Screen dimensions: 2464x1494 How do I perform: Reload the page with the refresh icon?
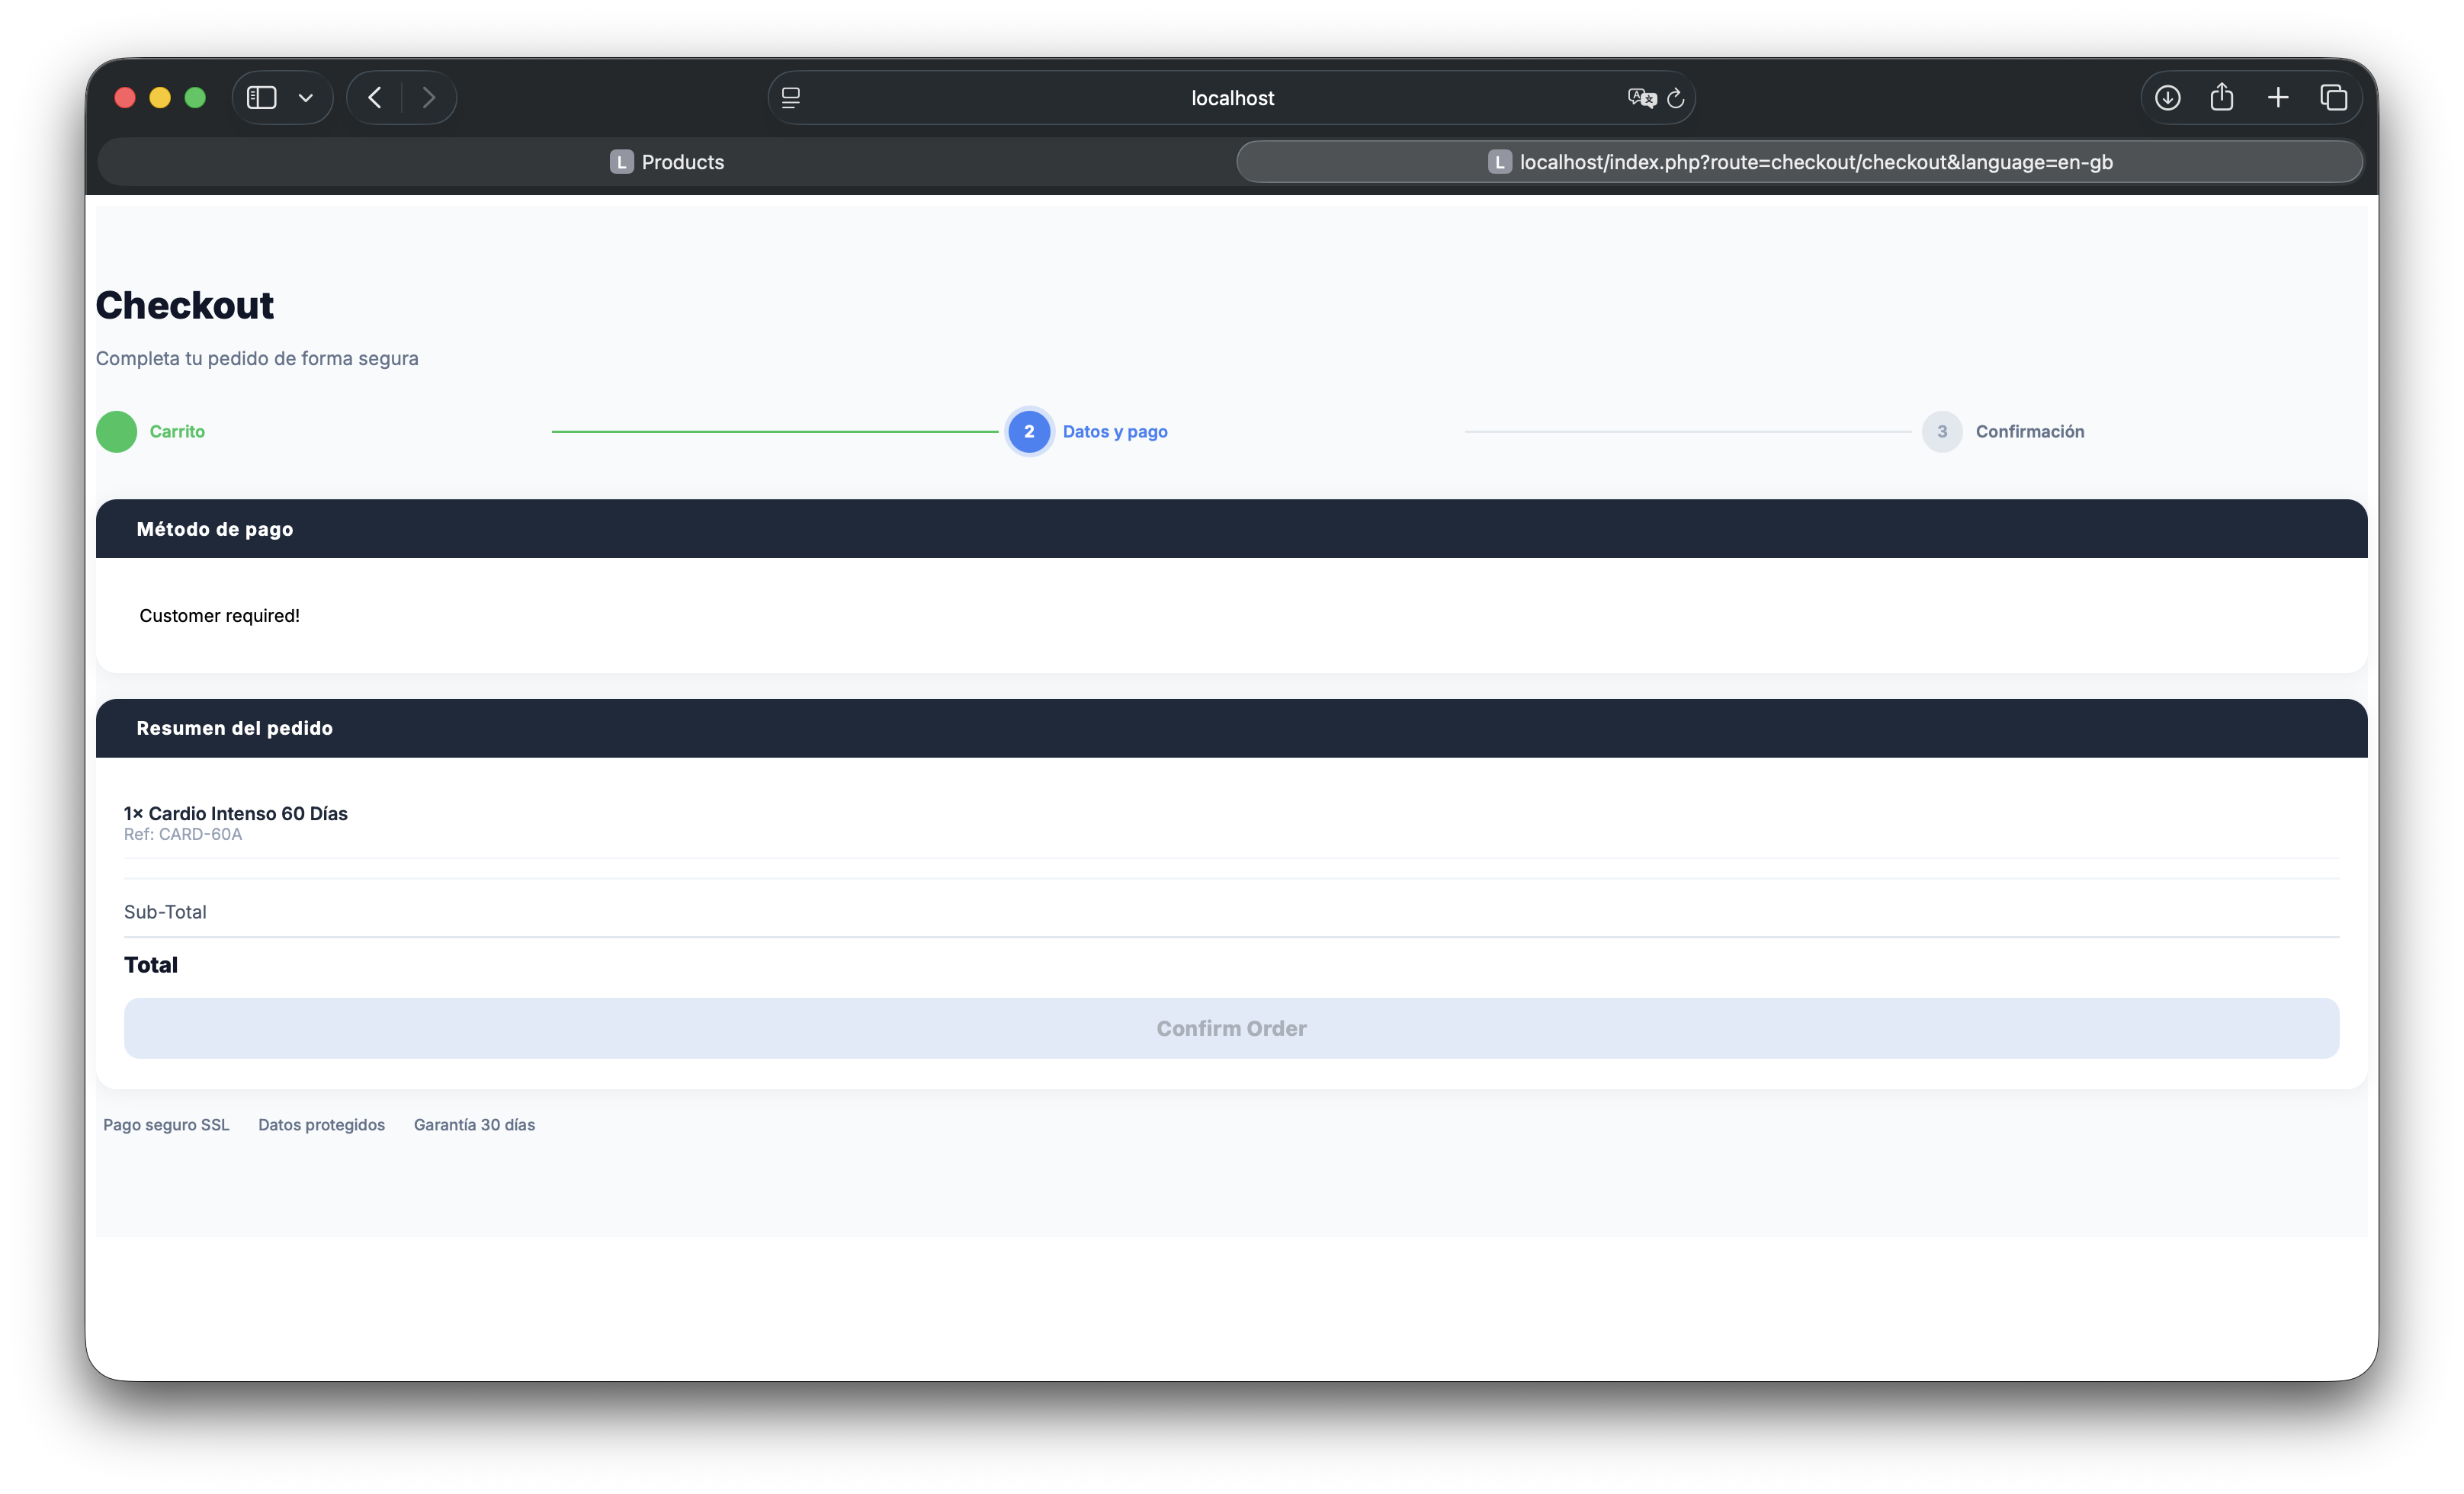point(1676,98)
